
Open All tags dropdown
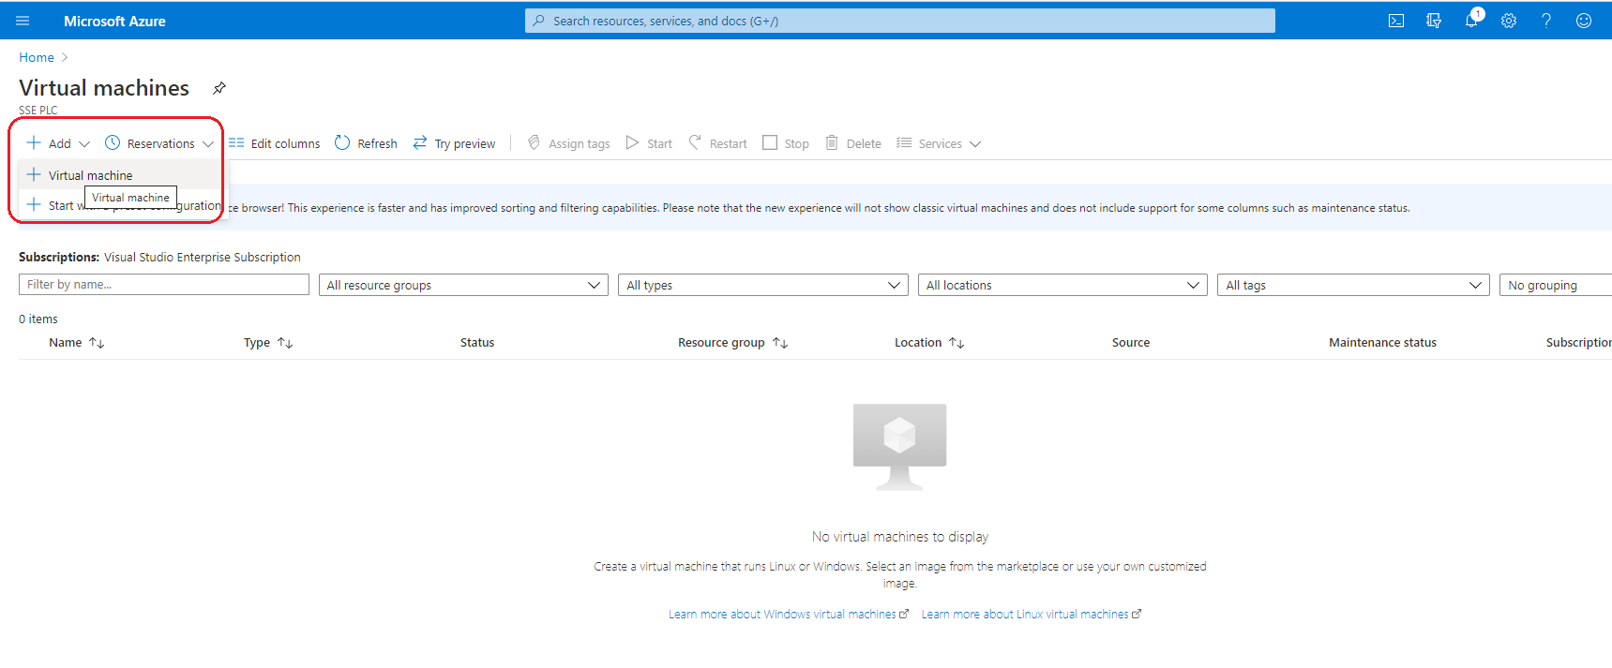click(x=1353, y=285)
